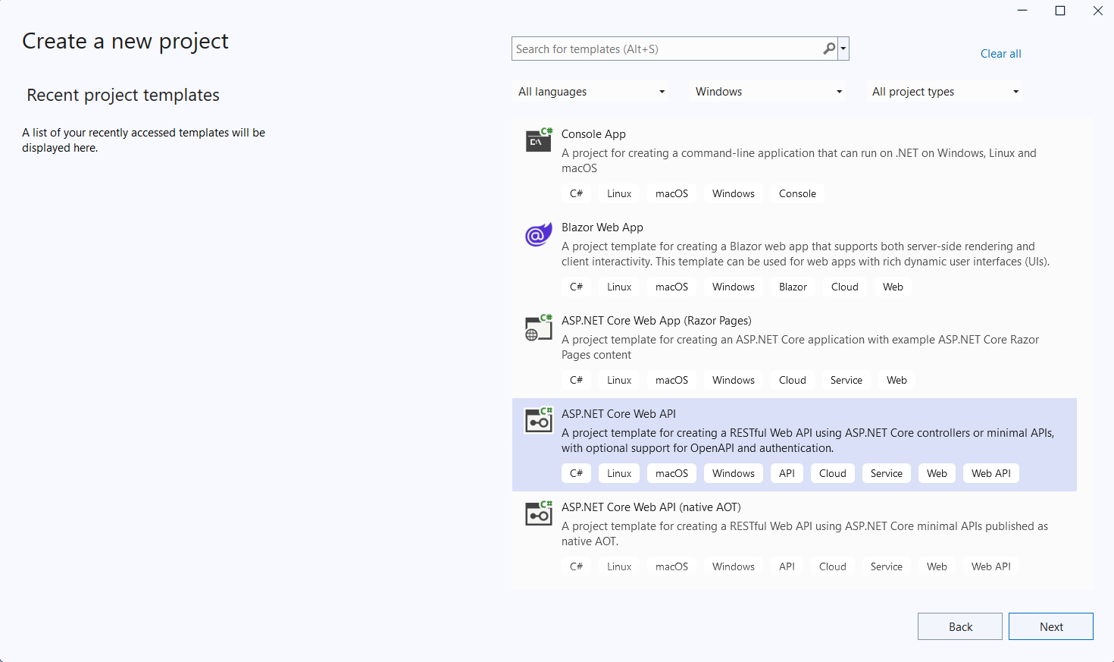The image size is (1114, 662).
Task: Select ASP.NET Core Web App (Razor Pages) title
Action: [656, 321]
